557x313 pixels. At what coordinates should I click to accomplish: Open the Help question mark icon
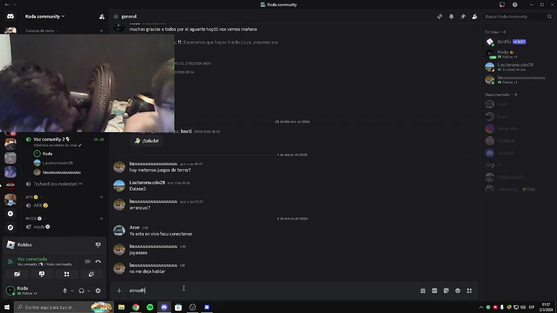[x=515, y=5]
